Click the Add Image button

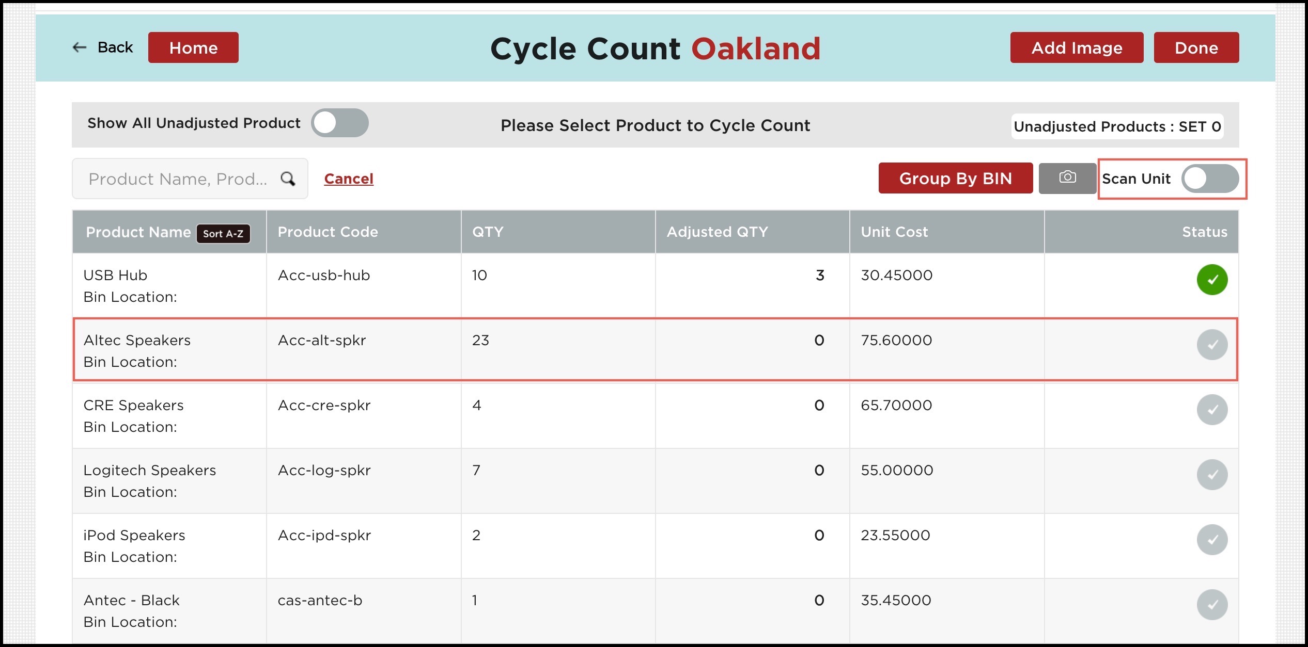coord(1076,47)
